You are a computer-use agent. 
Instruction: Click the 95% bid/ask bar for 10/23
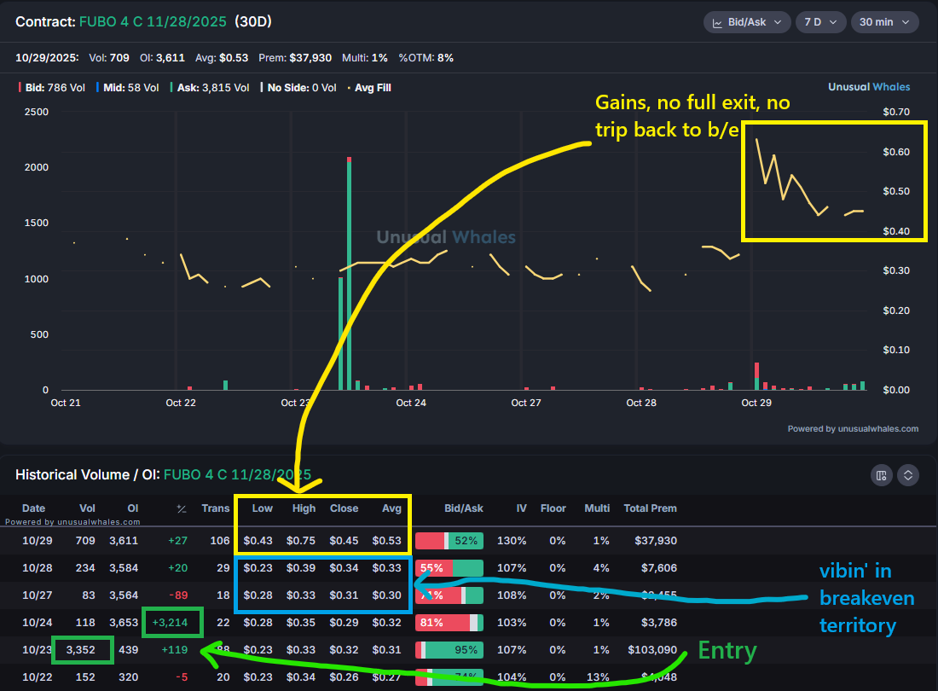(x=449, y=650)
